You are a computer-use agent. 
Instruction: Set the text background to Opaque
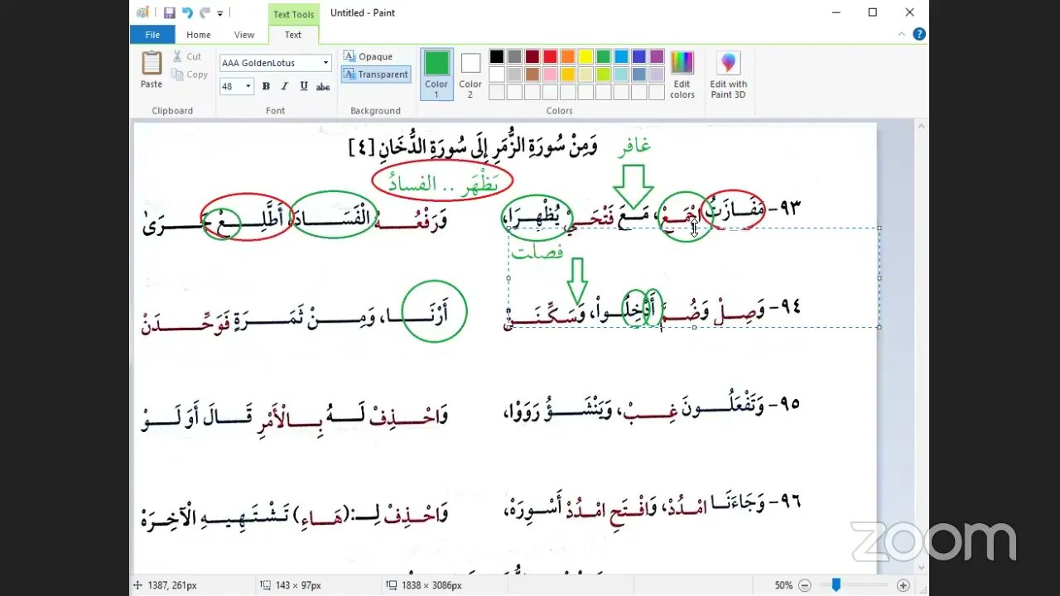click(368, 56)
